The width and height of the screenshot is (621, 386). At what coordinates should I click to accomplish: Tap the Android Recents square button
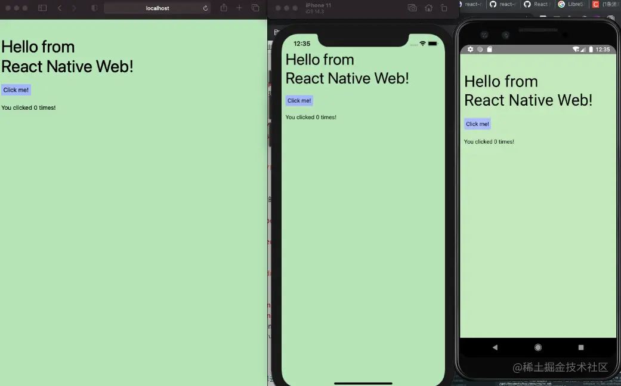[x=581, y=347]
